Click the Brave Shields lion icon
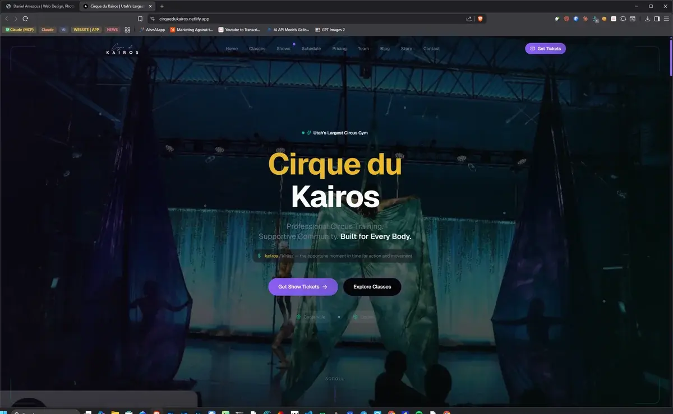The height and width of the screenshot is (414, 673). tap(480, 18)
